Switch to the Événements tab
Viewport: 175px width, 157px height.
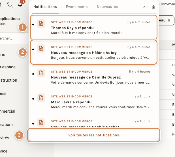pyautogui.click(x=77, y=7)
